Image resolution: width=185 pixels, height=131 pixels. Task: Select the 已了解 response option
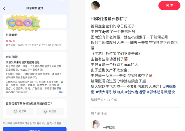pyautogui.click(x=20, y=111)
